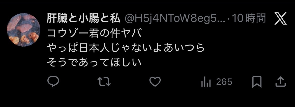Viewport: 295px width, 107px height.
Task: Share the tweet via upload arrow icon
Action: [281, 82]
